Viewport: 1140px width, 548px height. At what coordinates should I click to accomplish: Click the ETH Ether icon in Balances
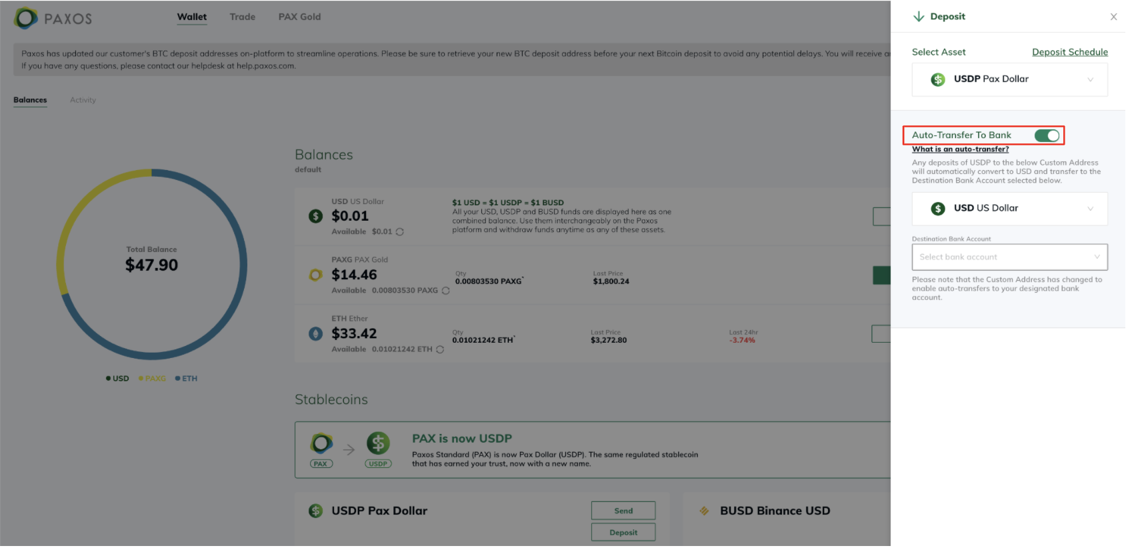[x=316, y=333]
